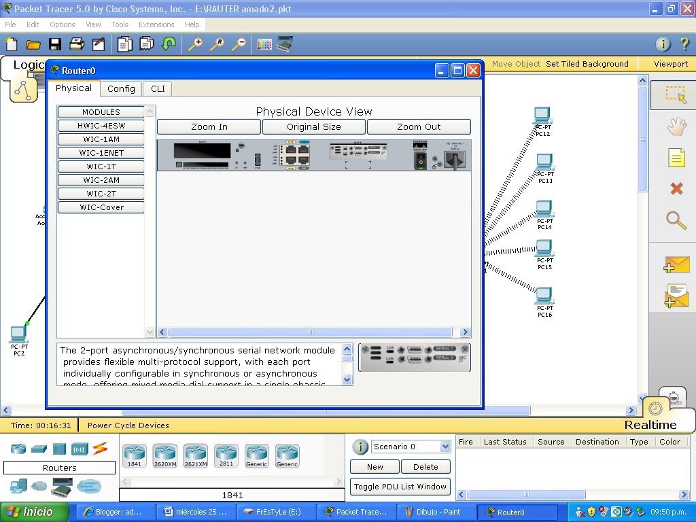
Task: Switch to Realtime mode tab
Action: pyautogui.click(x=650, y=425)
